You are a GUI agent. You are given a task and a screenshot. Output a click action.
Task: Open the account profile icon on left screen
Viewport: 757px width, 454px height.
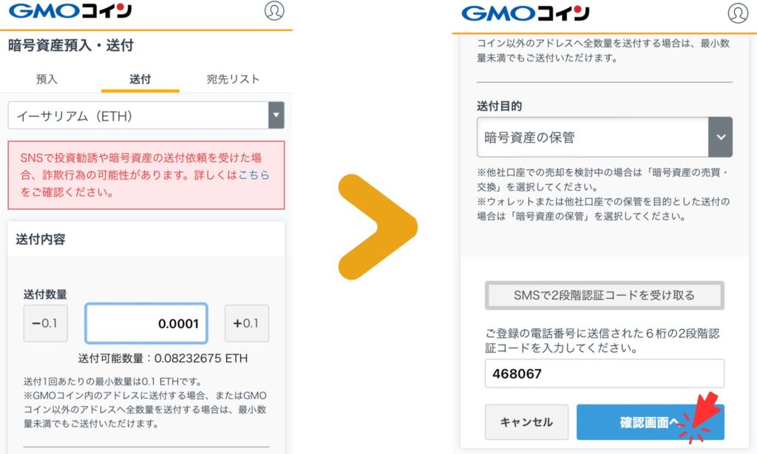coord(274,10)
